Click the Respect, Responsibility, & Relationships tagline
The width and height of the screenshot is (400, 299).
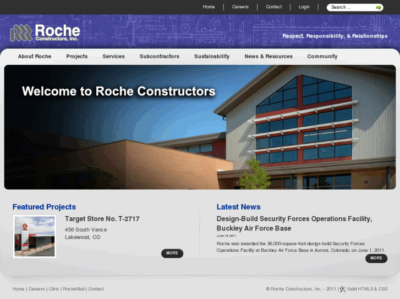335,36
